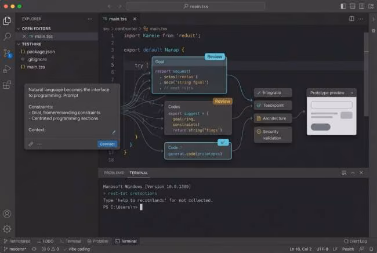The width and height of the screenshot is (377, 253).
Task: Go back with the navigation arrow
Action: (110, 6)
